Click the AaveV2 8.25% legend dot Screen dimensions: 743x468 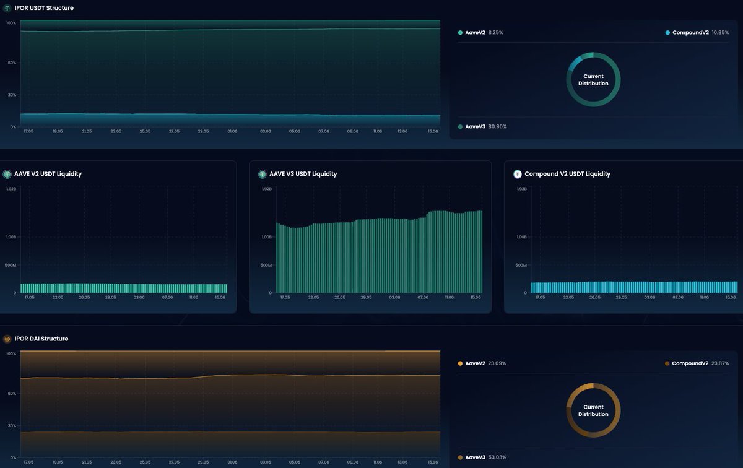(460, 32)
